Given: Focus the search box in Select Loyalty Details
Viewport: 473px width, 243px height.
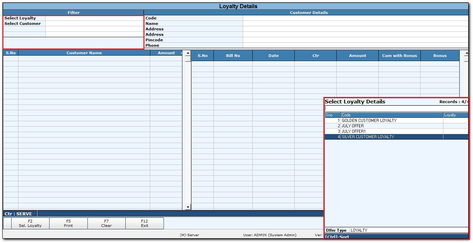Looking at the screenshot, I should pyautogui.click(x=396, y=109).
